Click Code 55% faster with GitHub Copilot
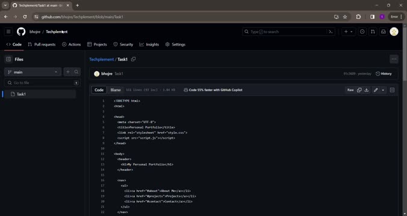Viewport: 407px width, 216px height. 213,90
